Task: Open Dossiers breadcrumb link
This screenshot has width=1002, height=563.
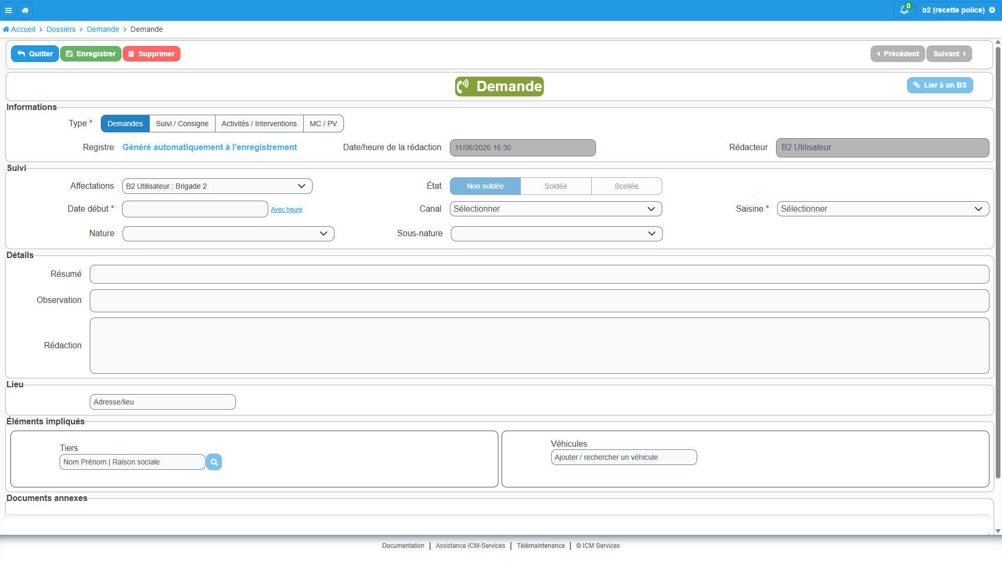Action: click(61, 29)
